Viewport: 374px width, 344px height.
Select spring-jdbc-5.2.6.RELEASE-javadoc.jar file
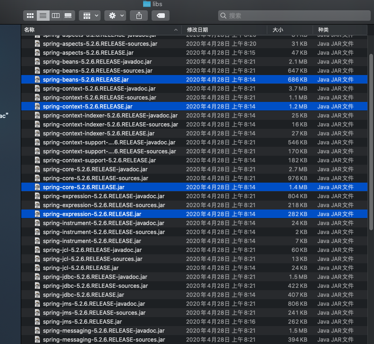195,277
